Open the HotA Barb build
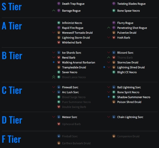 (x=123, y=38)
